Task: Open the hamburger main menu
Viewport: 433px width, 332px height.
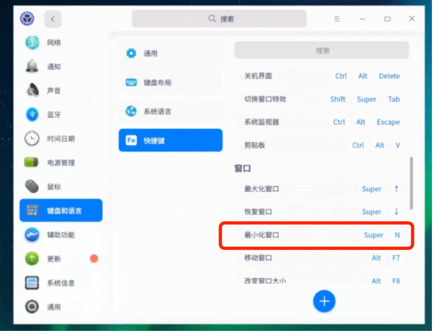Action: pos(337,19)
